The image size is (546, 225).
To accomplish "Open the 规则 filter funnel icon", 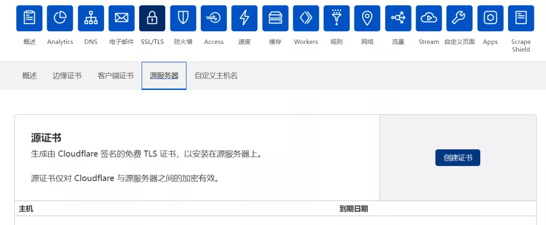I will point(336,18).
